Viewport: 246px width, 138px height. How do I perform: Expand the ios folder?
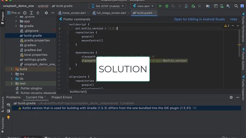[x=12, y=74]
